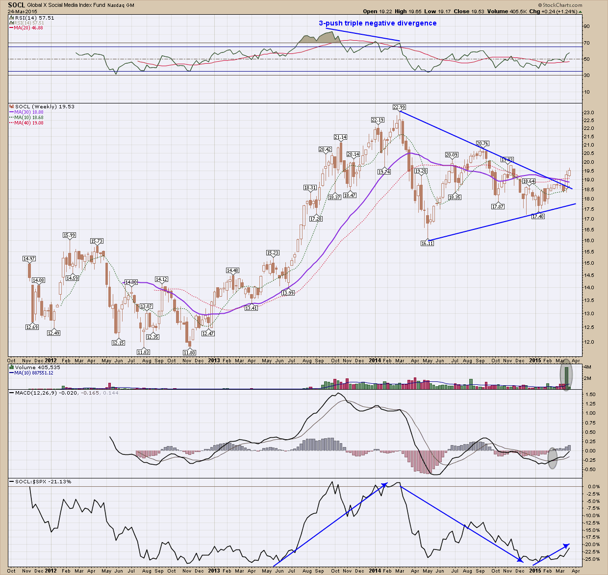This screenshot has width=608, height=575.
Task: Click the MACD(12,26,9) panel title
Action: [64, 393]
